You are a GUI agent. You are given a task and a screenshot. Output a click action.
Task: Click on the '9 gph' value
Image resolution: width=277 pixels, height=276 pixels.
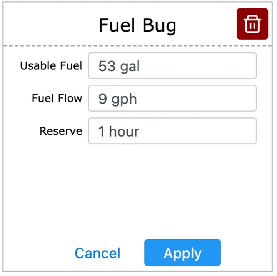click(118, 99)
